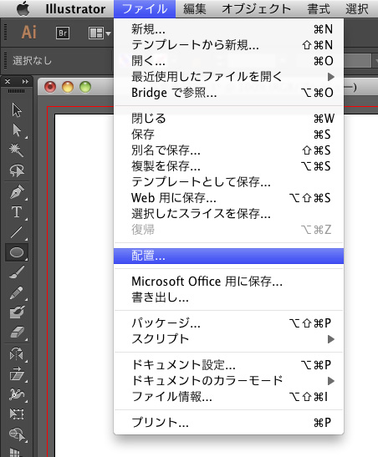
Task: Select the Blob Brush tool
Action: click(x=17, y=312)
